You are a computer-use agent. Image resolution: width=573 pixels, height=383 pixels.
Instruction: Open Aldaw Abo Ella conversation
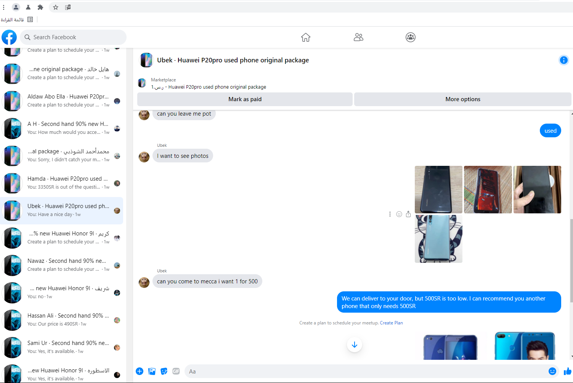pos(62,101)
